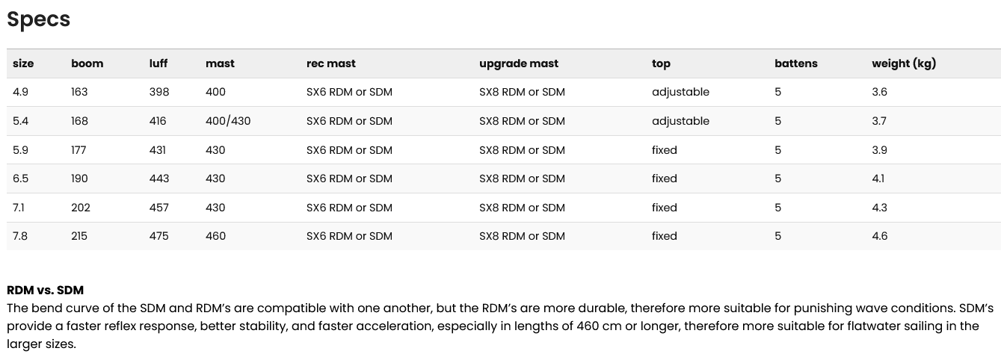
Task: Click mast value 460 in last row
Action: tap(215, 236)
